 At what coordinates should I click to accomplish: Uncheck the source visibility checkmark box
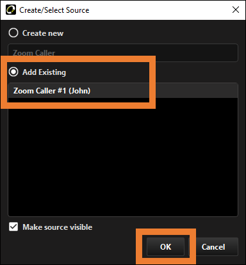pos(13,227)
